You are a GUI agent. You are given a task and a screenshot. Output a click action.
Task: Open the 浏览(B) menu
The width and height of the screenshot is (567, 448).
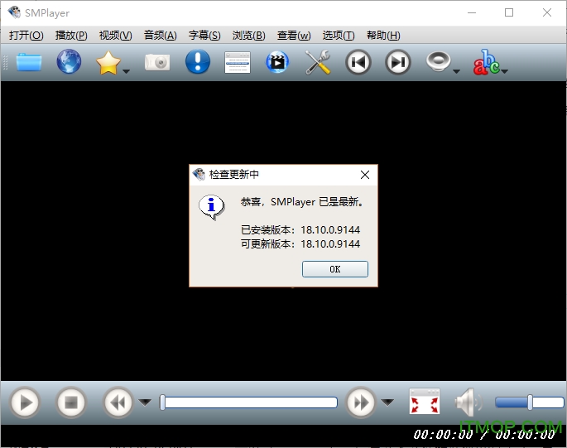[x=249, y=36]
